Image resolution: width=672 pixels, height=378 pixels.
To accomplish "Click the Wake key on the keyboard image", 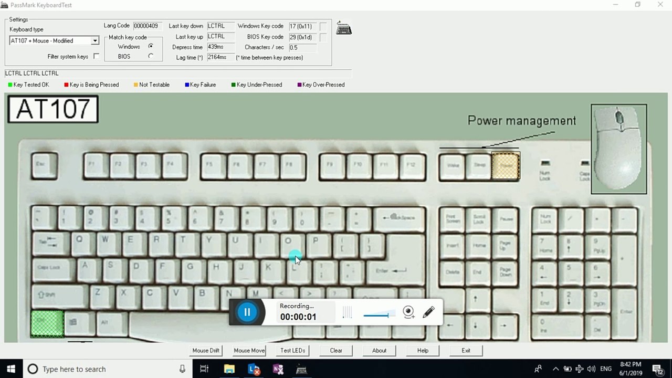I will [453, 166].
